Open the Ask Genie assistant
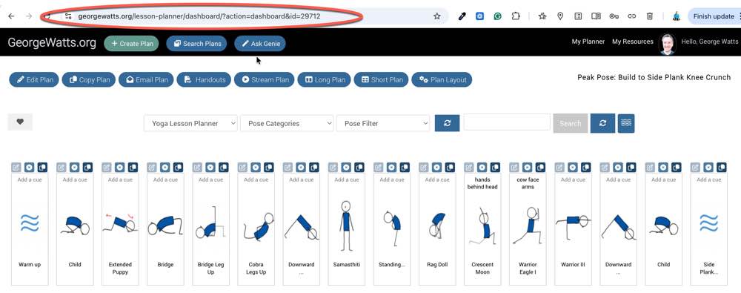Viewport: 741px width, 293px height. pos(260,44)
